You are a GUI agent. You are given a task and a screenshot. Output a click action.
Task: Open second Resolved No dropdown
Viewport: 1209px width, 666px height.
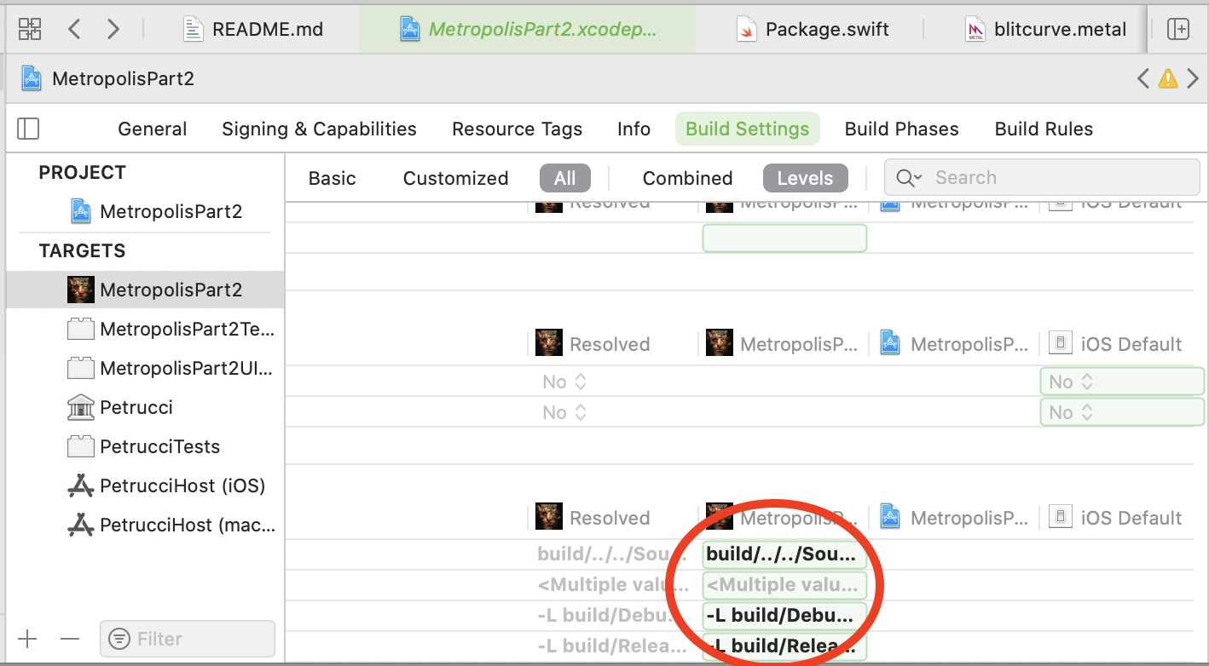click(564, 412)
